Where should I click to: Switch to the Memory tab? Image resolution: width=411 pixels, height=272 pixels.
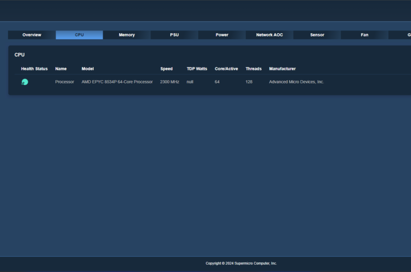(126, 35)
